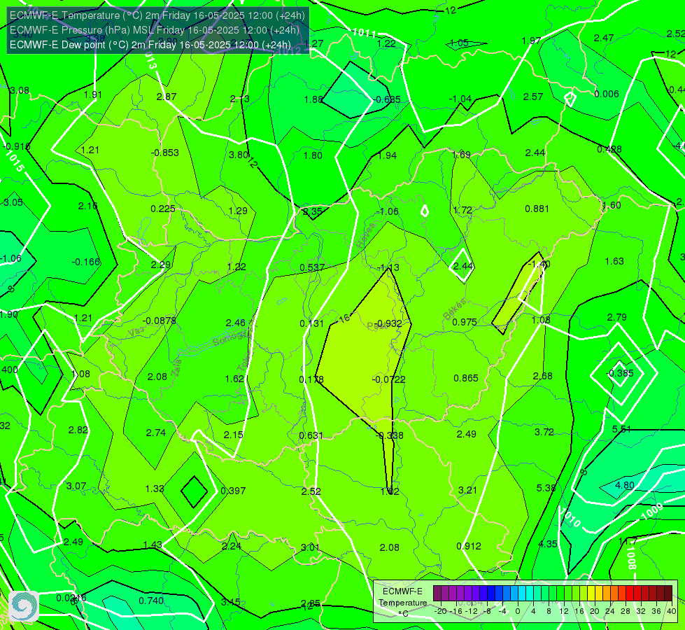Click the pressure contour label 1010

click(x=572, y=517)
